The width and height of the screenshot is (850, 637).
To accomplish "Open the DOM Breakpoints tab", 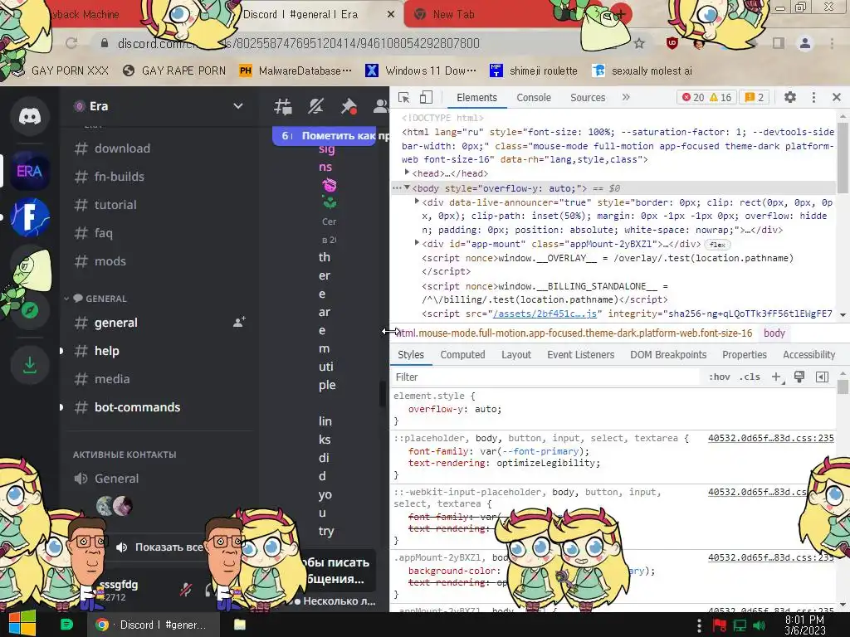I will [668, 355].
